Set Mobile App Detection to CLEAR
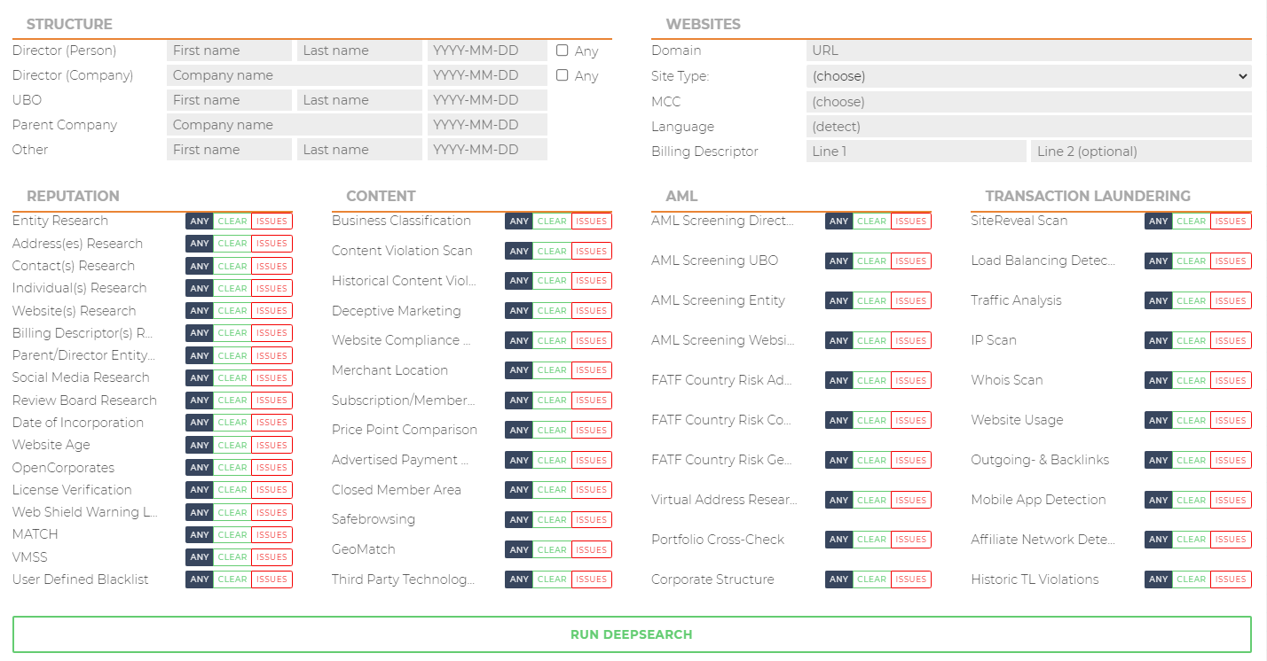The image size is (1267, 661). click(x=1192, y=499)
